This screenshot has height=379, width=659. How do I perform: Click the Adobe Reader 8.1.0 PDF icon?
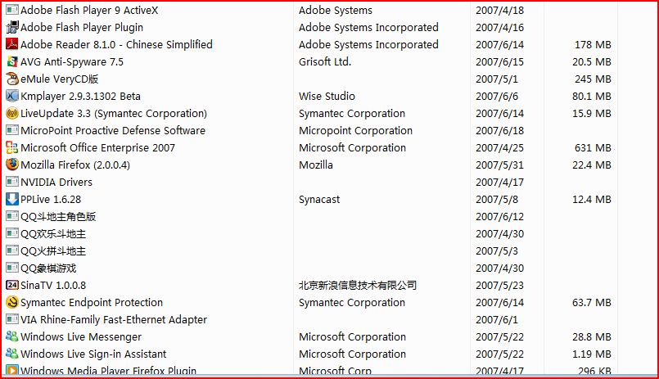[x=11, y=44]
